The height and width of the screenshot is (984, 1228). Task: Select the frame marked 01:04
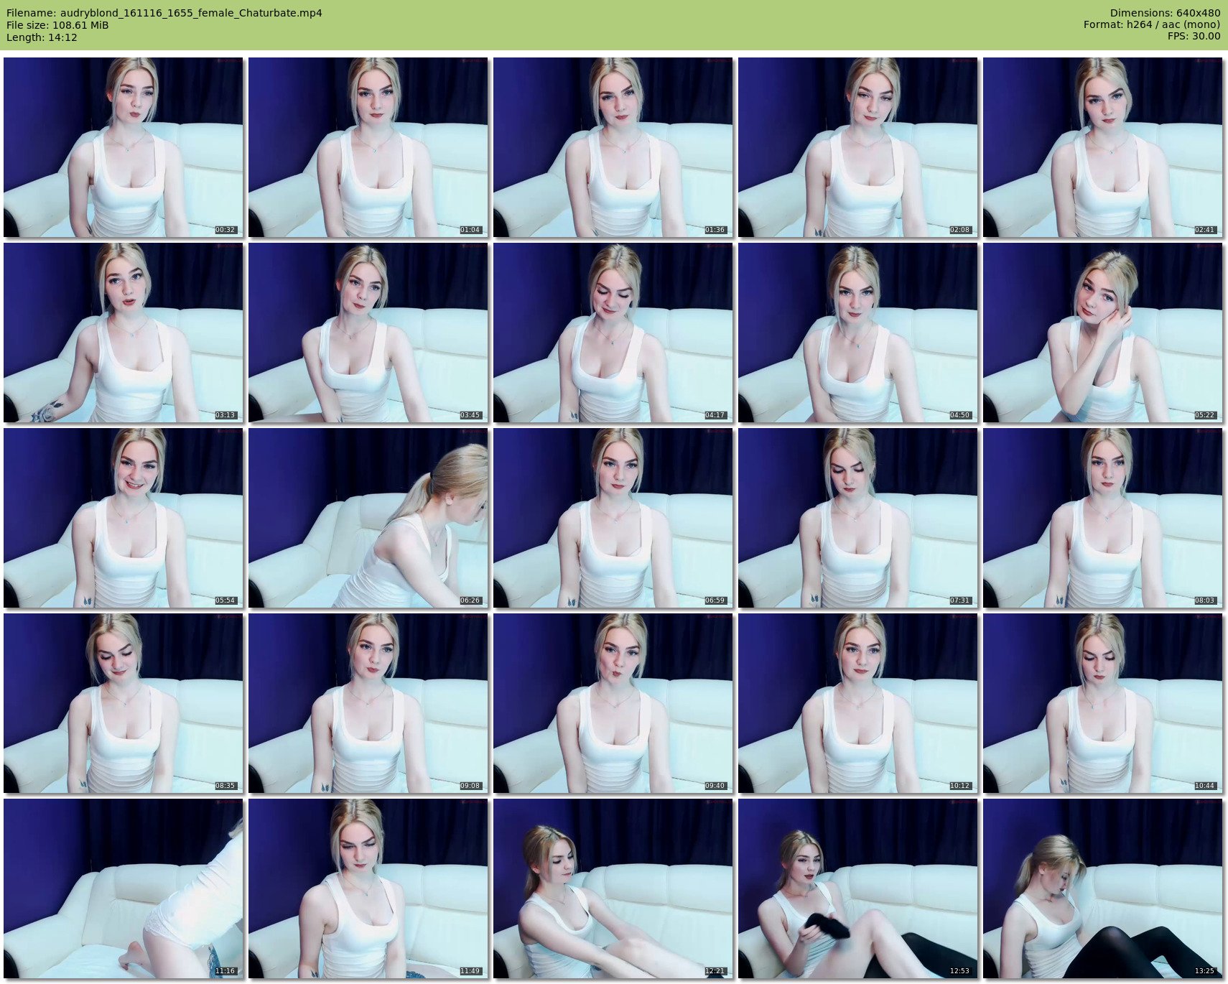(368, 147)
